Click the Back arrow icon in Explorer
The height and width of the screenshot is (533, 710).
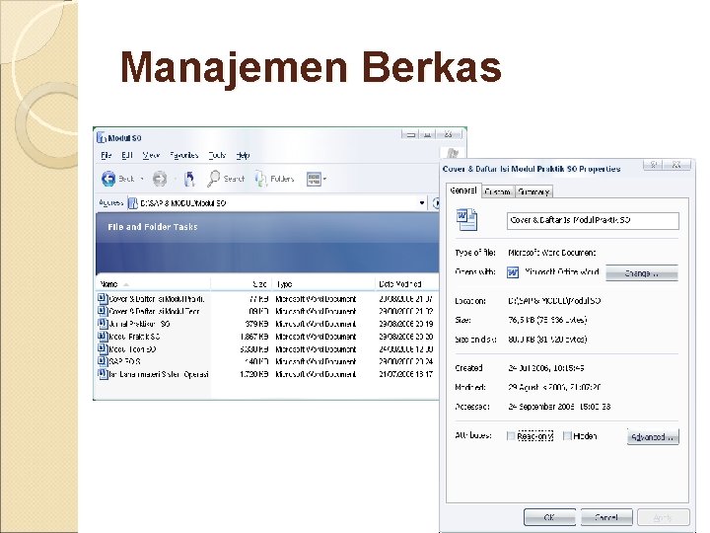[x=108, y=179]
